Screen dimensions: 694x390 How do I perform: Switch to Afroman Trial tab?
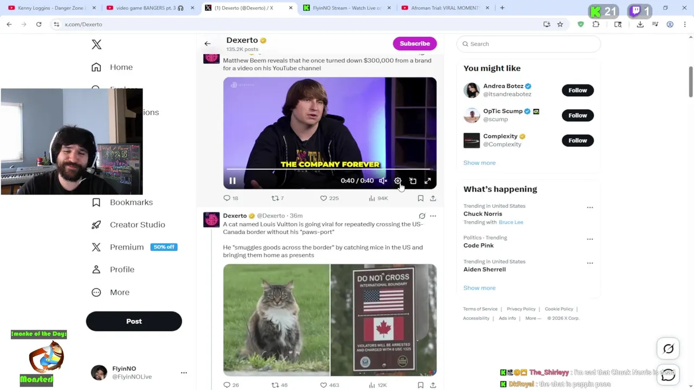(445, 8)
